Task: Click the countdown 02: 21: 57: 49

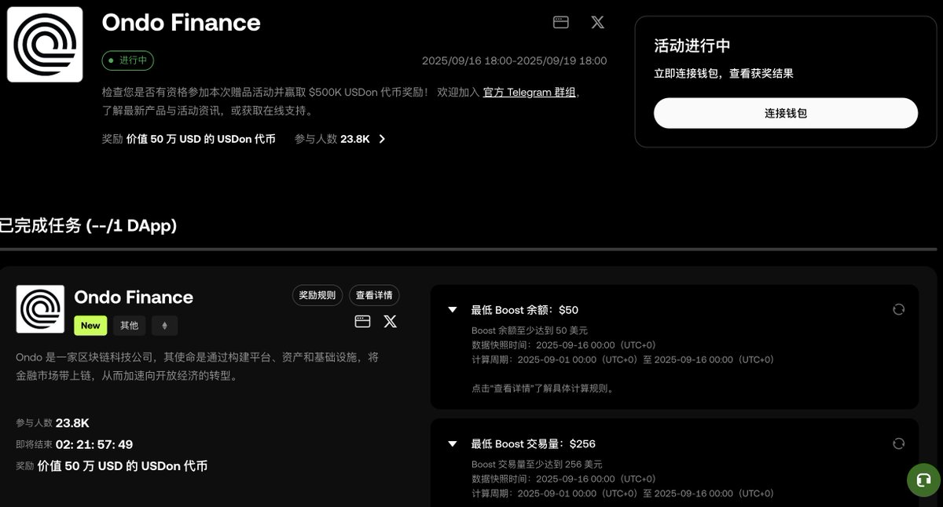Action: point(94,444)
